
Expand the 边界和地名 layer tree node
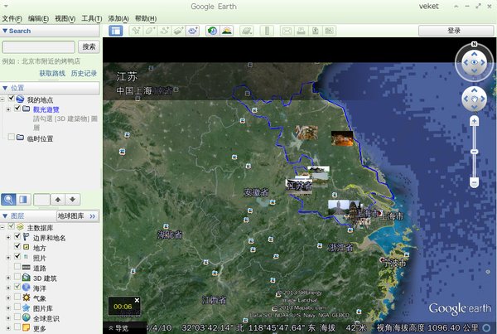click(7, 237)
